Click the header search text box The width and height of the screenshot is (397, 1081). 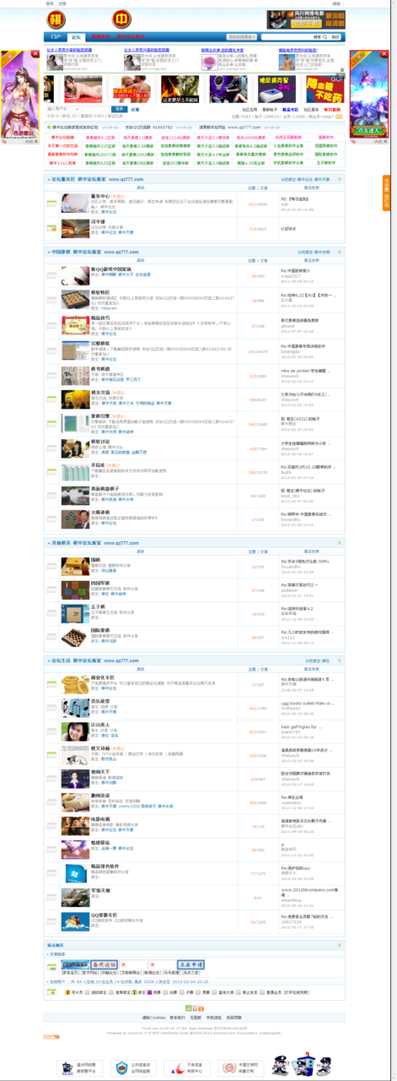pyautogui.click(x=286, y=37)
